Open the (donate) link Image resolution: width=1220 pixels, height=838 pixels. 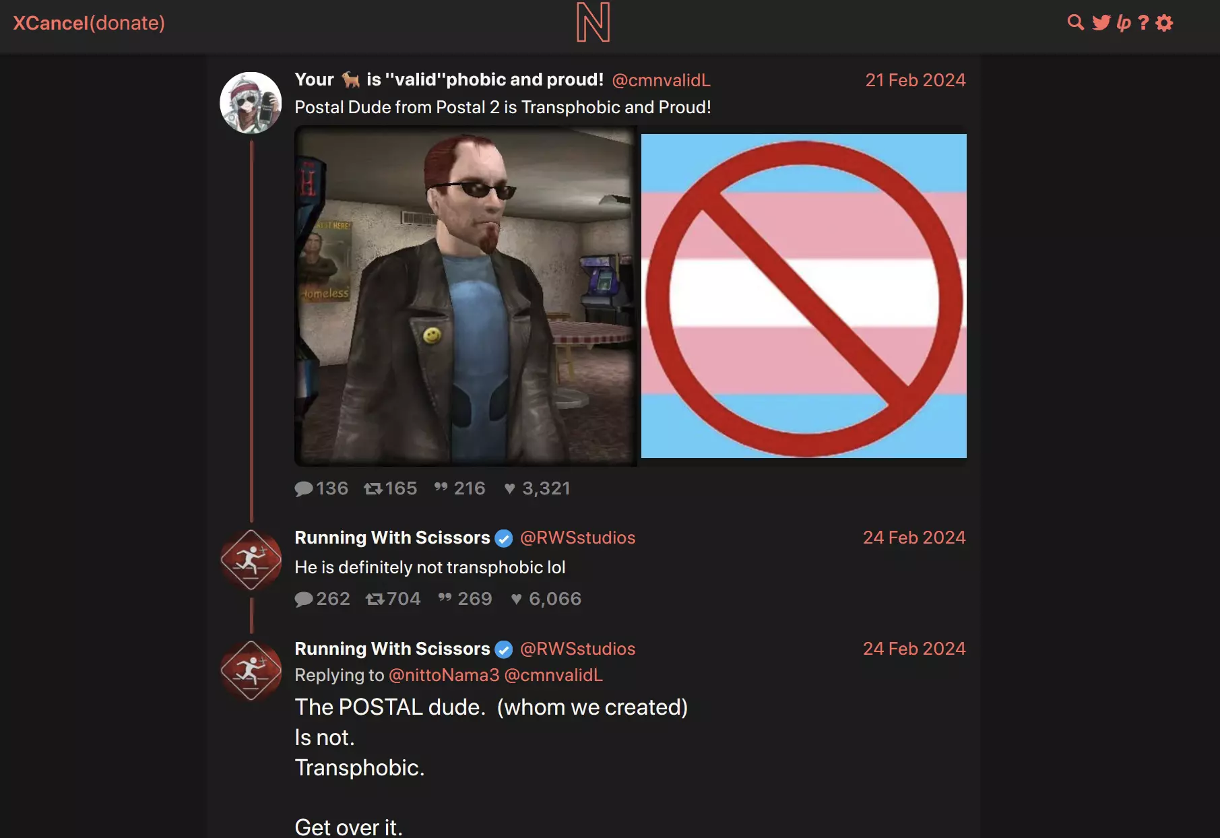tap(127, 23)
